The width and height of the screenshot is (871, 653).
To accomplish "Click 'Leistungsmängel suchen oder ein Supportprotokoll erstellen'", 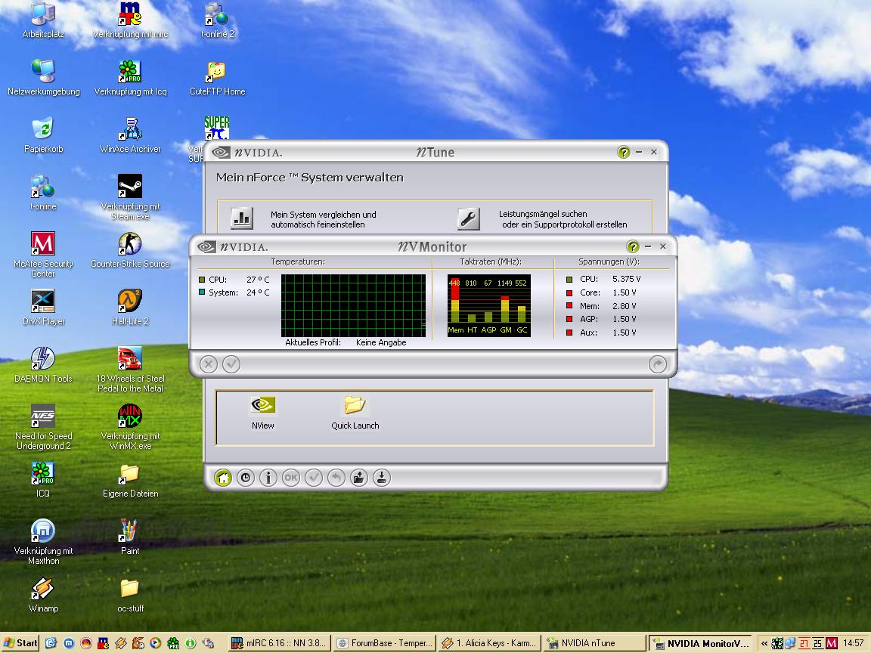I will [563, 219].
